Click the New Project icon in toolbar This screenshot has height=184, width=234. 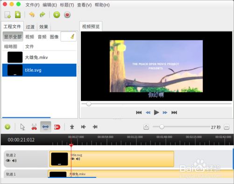[x=7, y=15]
